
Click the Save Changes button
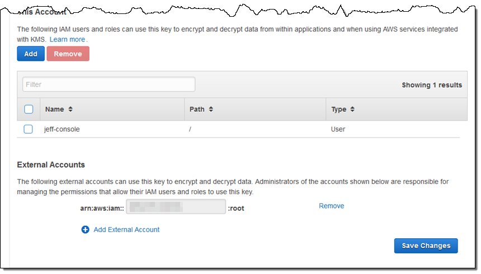(426, 245)
